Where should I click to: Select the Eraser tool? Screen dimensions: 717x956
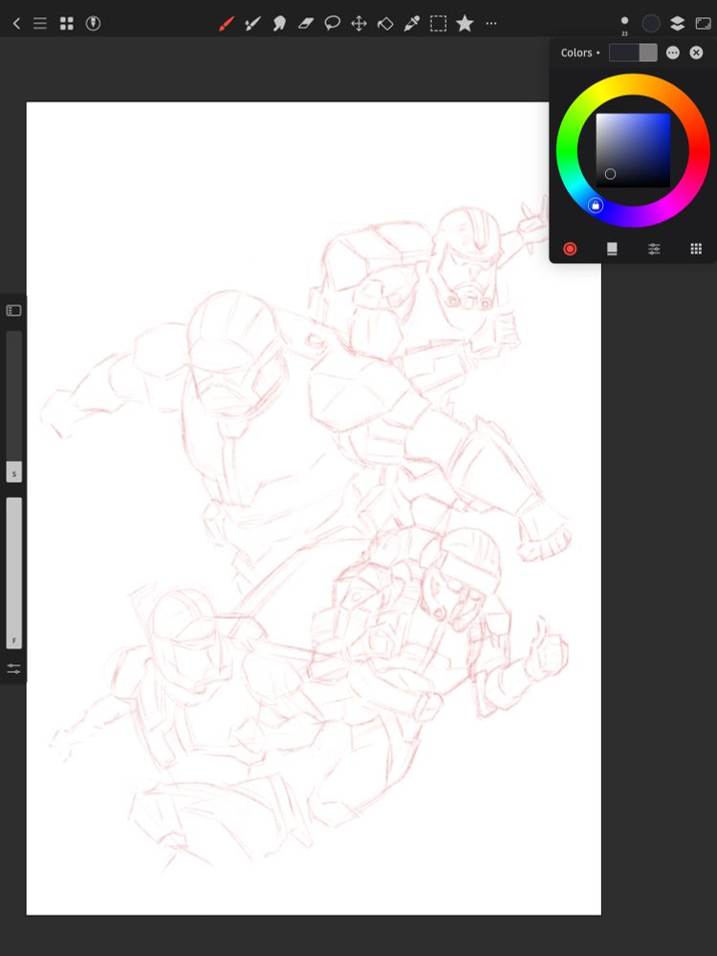click(x=306, y=24)
